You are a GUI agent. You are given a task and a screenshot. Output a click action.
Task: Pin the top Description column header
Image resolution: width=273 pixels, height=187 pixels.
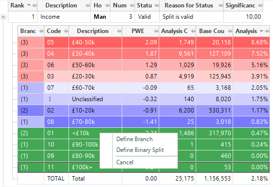[x=87, y=5]
